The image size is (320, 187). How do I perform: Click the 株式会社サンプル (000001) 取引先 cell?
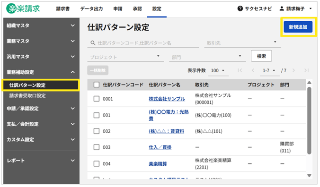pyautogui.click(x=213, y=99)
